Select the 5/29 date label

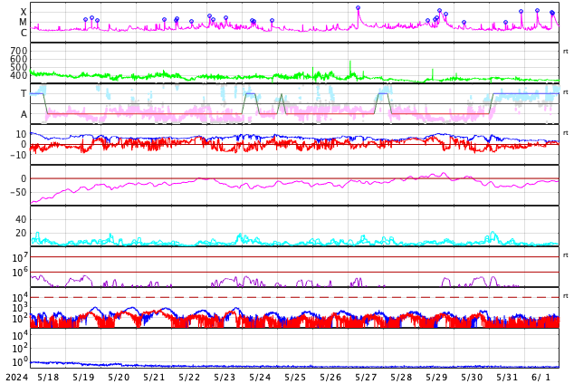(436, 378)
